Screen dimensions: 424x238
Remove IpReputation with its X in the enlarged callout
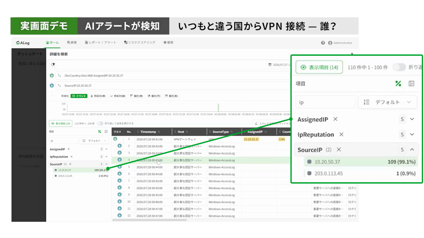click(341, 134)
